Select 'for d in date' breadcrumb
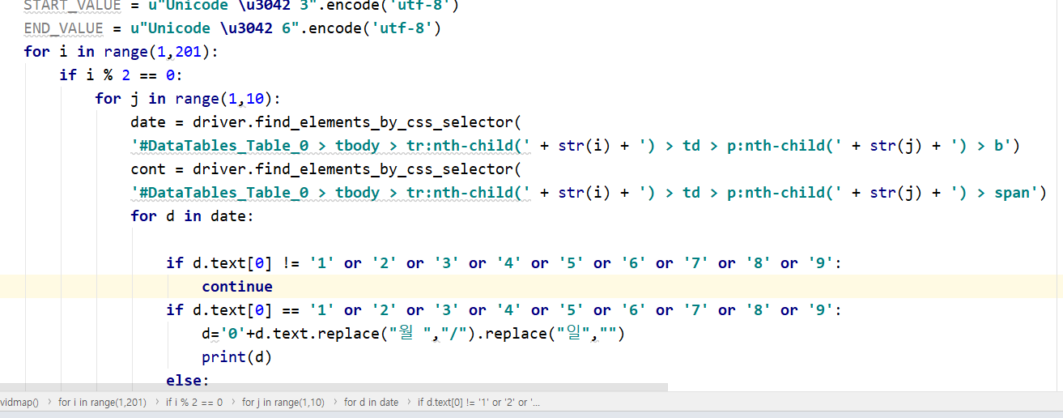The image size is (1063, 418). (371, 403)
